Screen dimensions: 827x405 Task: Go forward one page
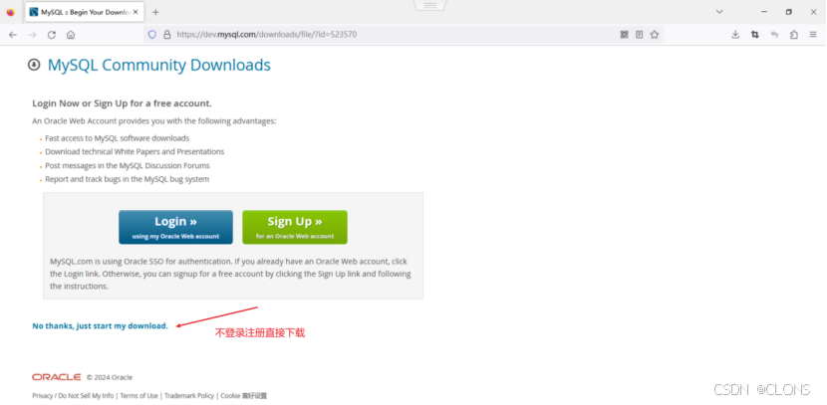click(32, 35)
